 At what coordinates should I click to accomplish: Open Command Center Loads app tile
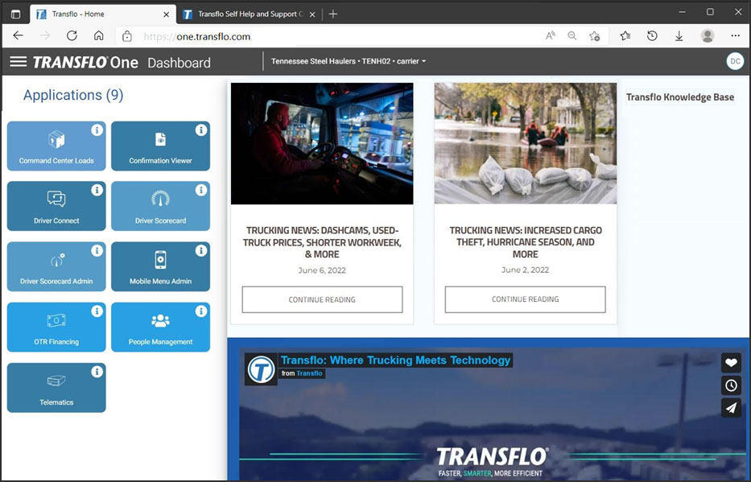click(x=56, y=146)
